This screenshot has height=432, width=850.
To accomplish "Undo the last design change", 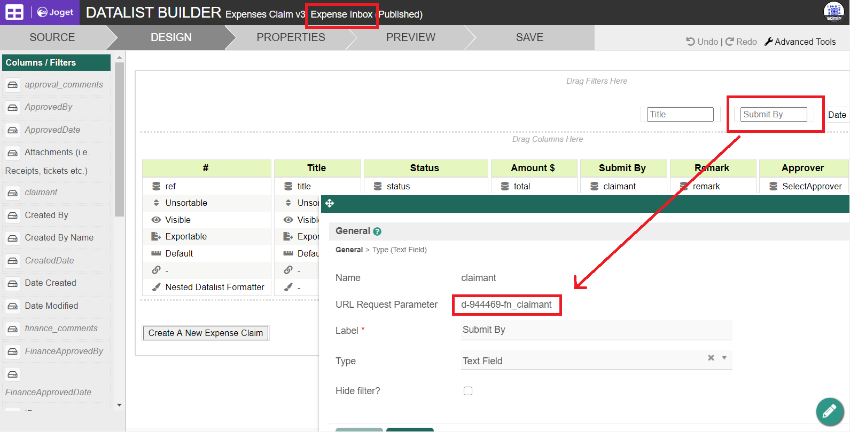I will (702, 42).
